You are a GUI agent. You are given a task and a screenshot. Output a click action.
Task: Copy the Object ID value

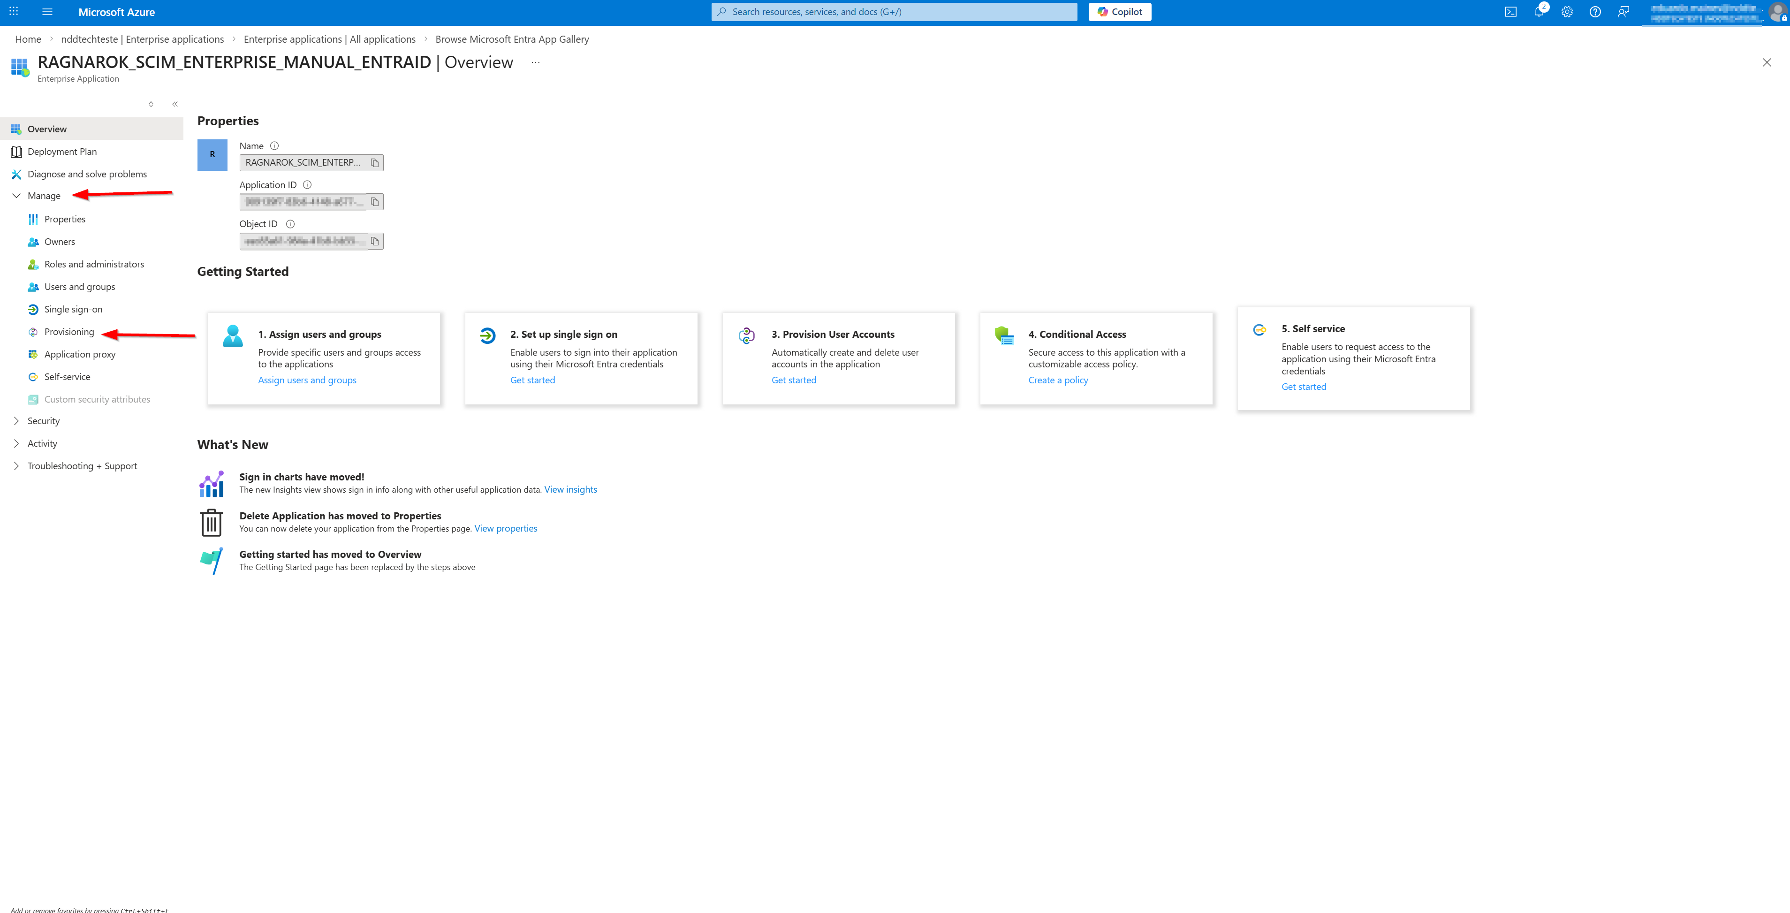coord(374,240)
